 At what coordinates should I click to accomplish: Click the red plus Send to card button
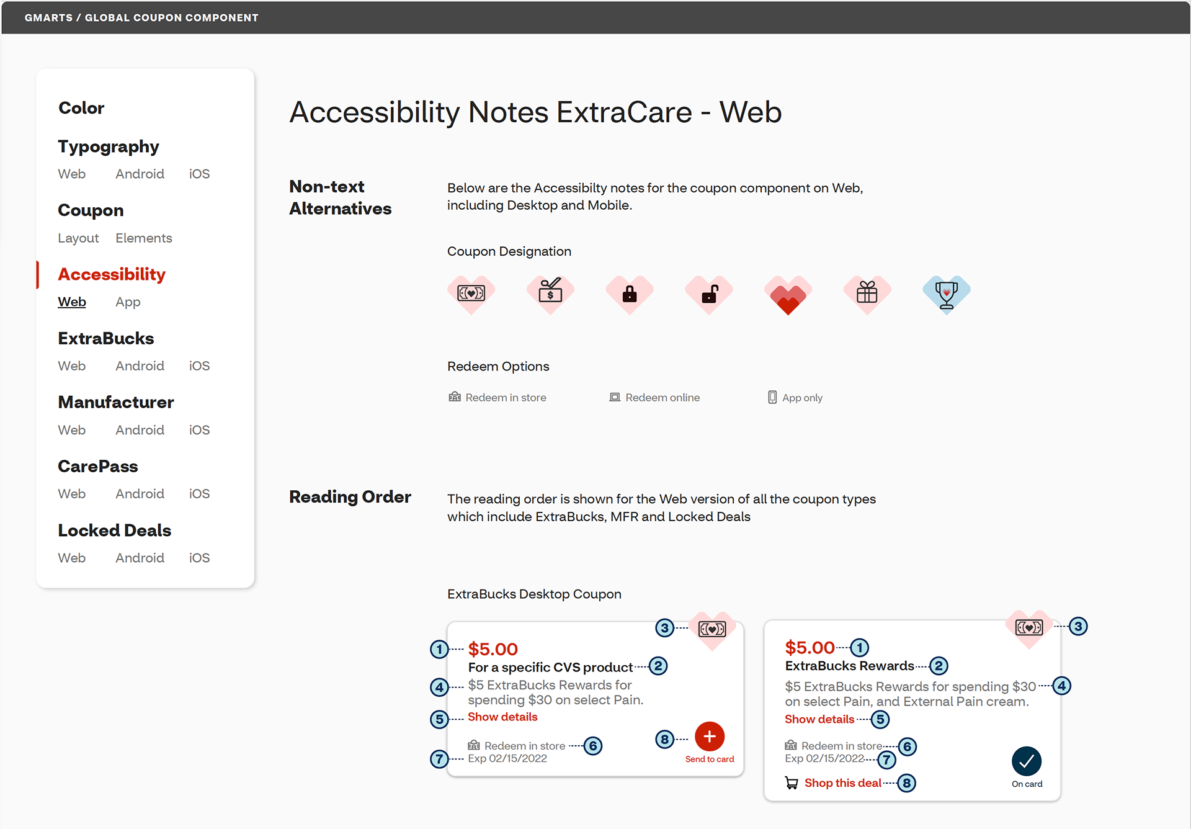pos(710,737)
